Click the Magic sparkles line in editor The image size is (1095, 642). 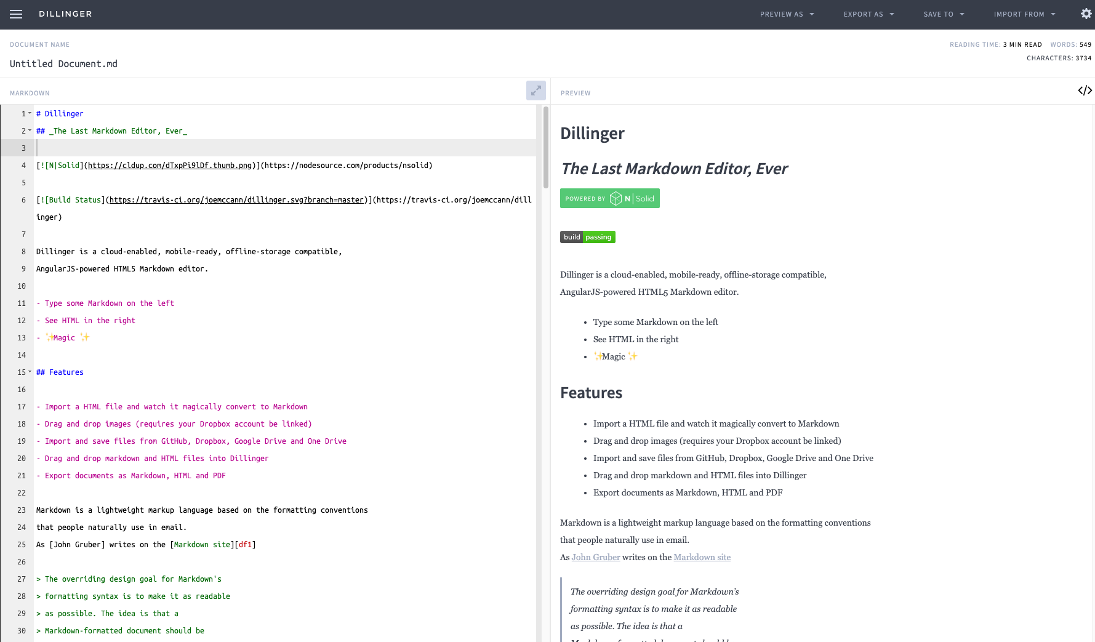click(x=63, y=337)
